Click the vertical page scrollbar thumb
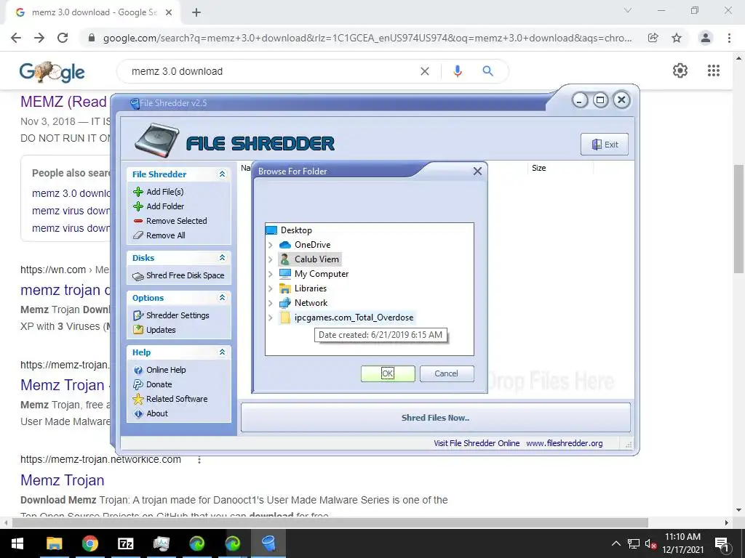Screen dimensions: 745x558 [738, 219]
